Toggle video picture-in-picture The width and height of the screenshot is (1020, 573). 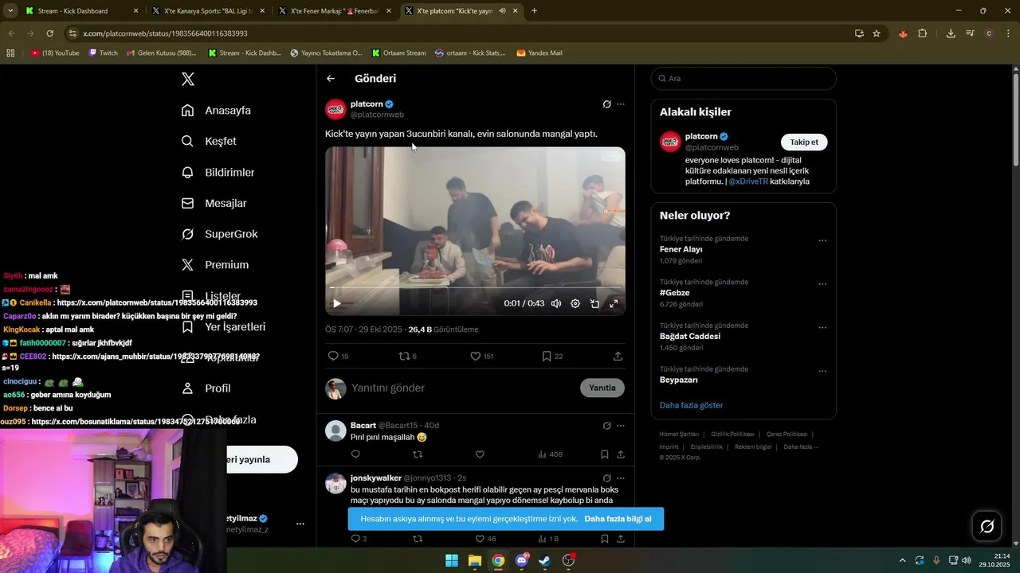(x=594, y=303)
